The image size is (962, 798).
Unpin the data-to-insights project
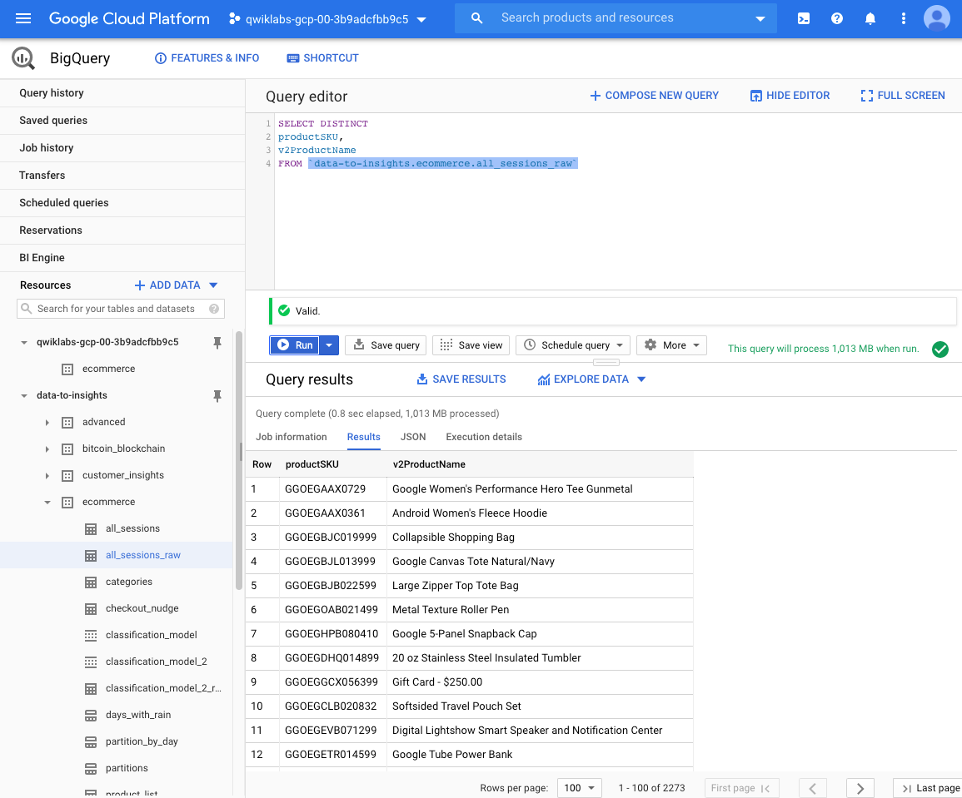[x=217, y=396]
